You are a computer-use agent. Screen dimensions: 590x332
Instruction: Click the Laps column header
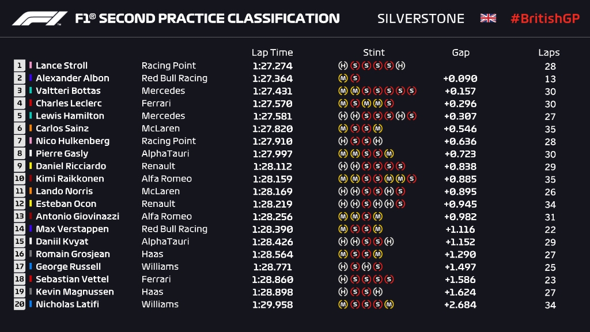point(549,52)
